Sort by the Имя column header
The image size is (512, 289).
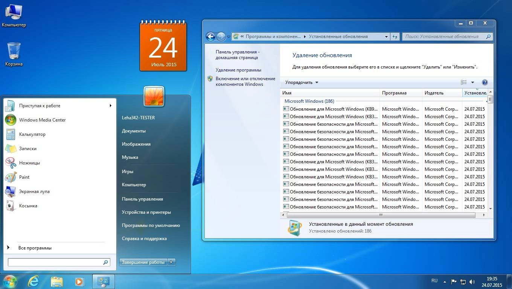pyautogui.click(x=330, y=93)
